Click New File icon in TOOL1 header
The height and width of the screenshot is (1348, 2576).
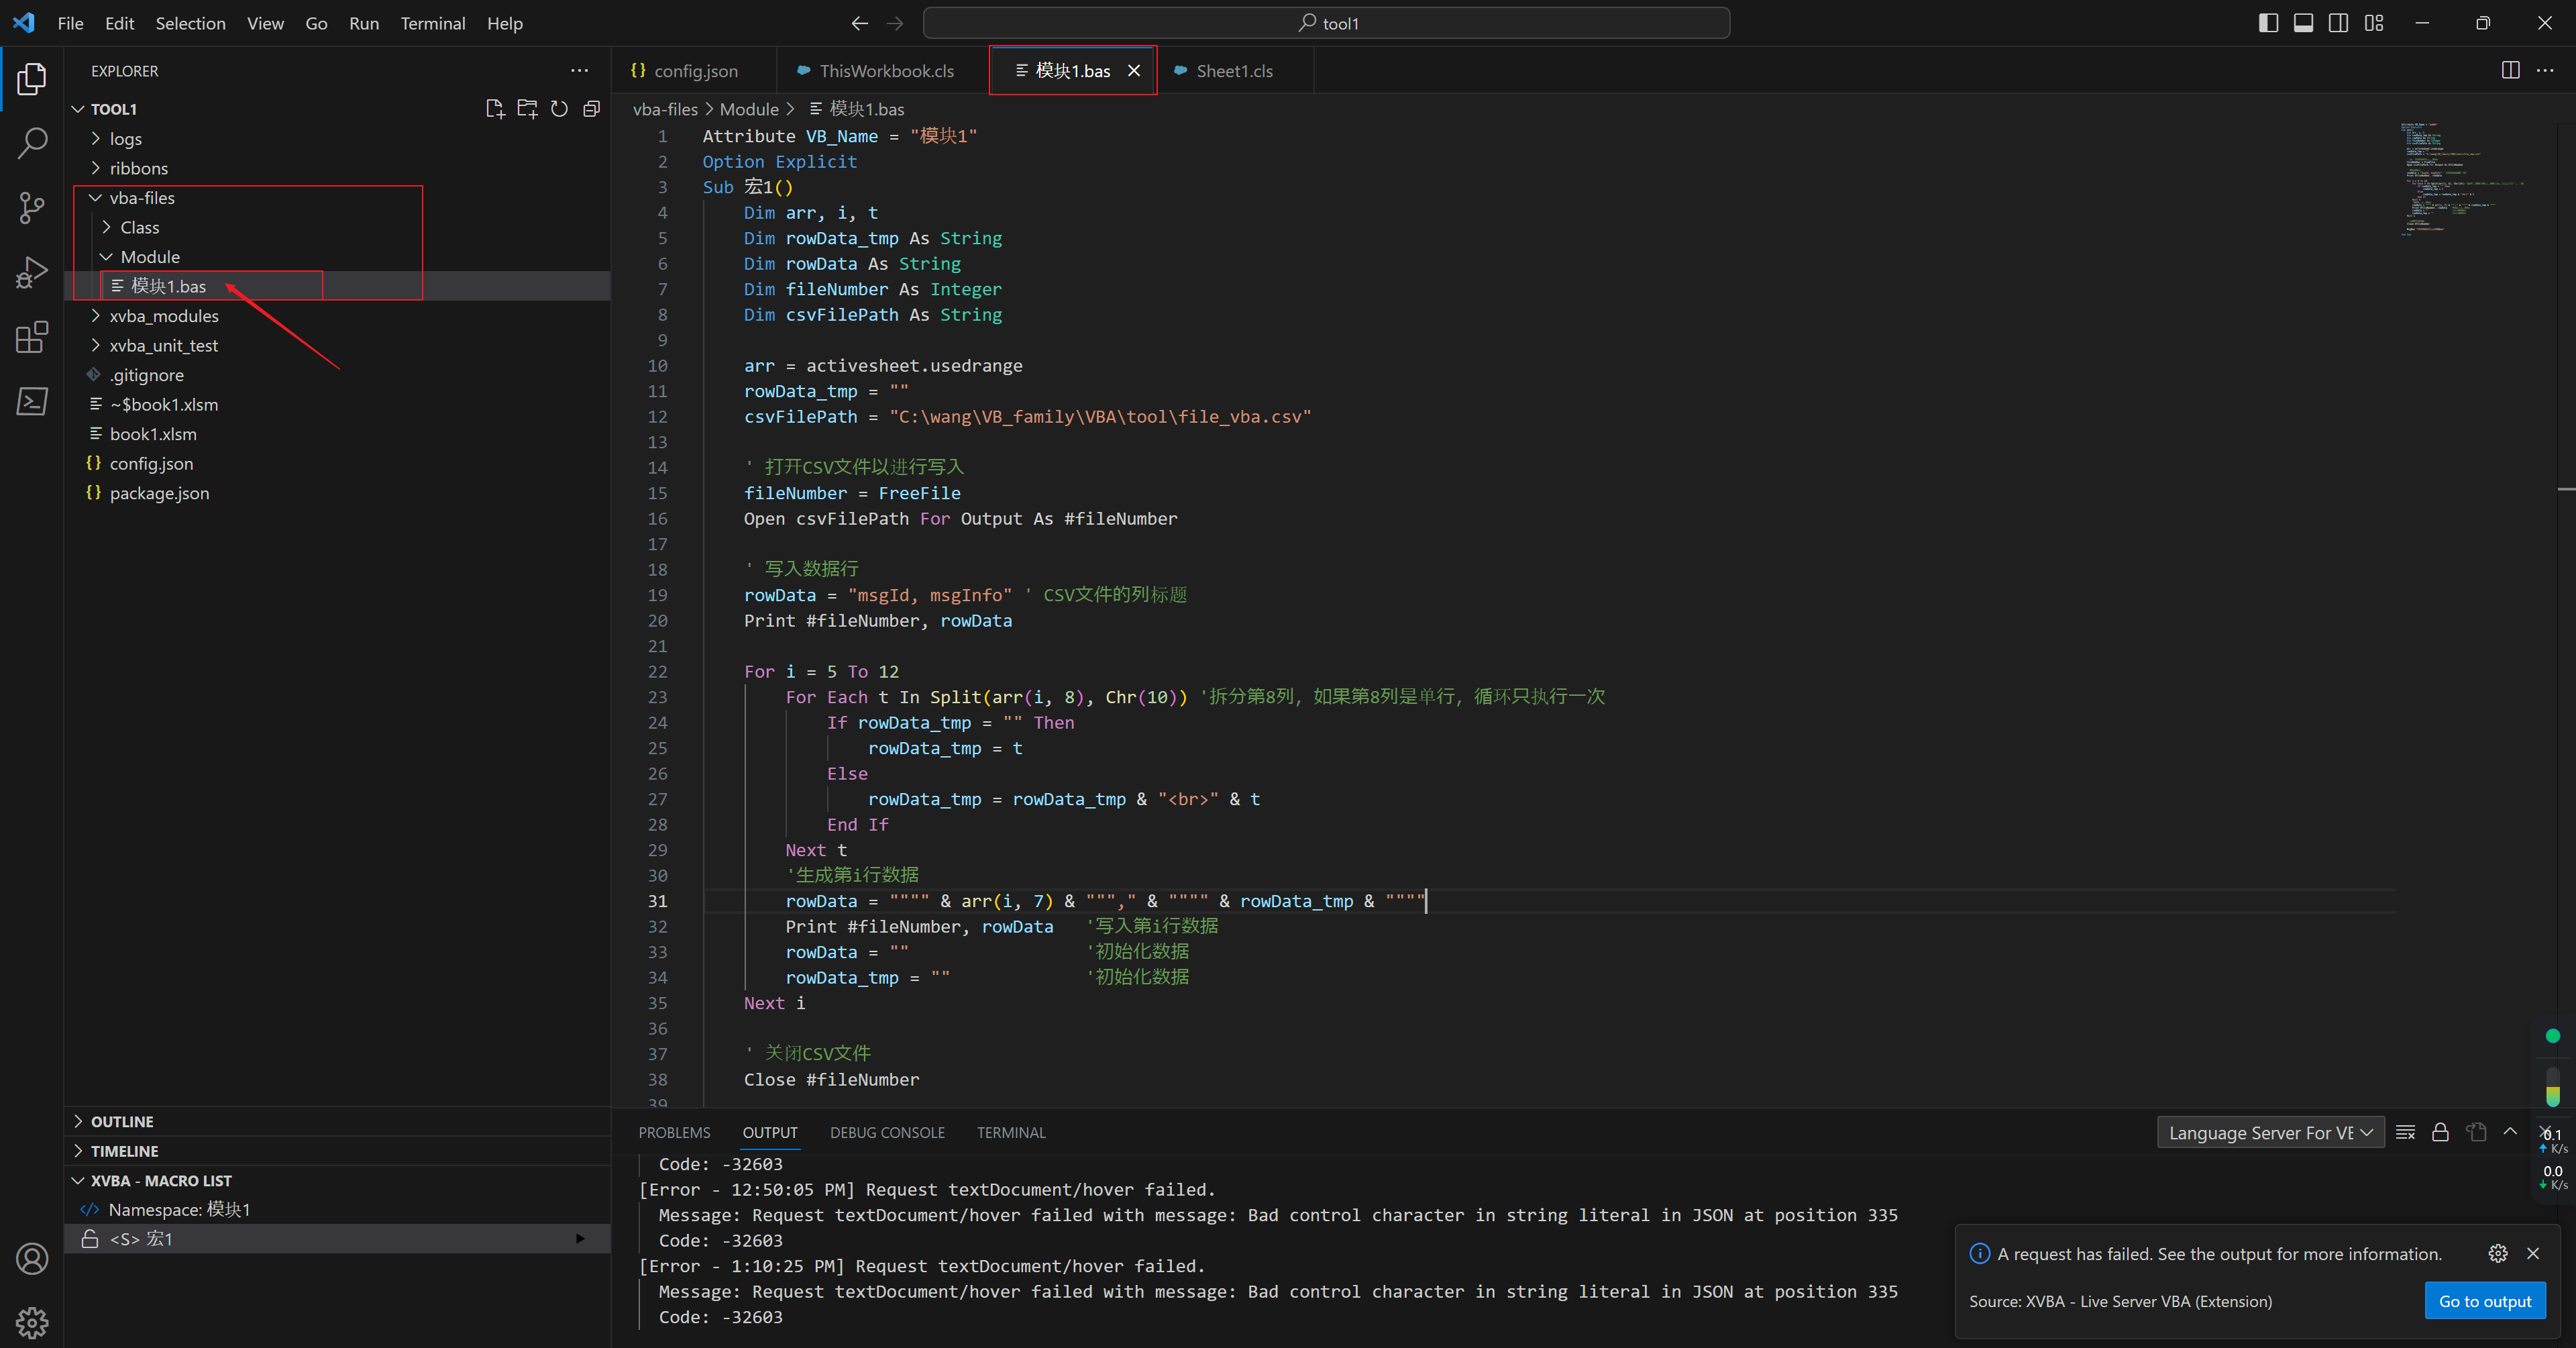point(495,108)
